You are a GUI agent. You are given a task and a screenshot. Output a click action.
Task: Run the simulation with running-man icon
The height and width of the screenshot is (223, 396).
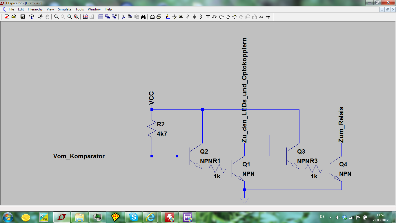(x=40, y=17)
